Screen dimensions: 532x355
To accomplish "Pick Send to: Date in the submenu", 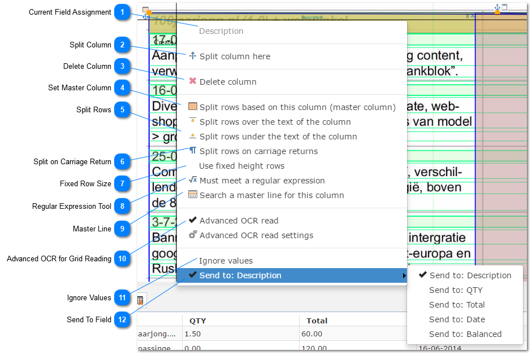I will (465, 319).
